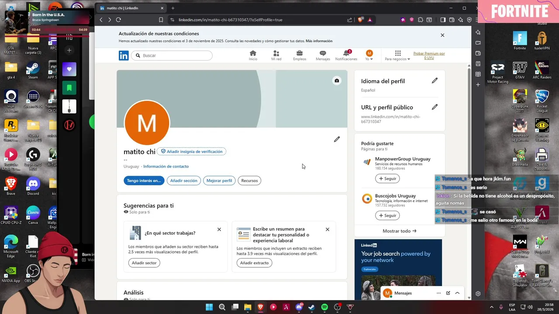This screenshot has height=314, width=559.
Task: Dismiss resumen suggestion card
Action: pos(328,229)
